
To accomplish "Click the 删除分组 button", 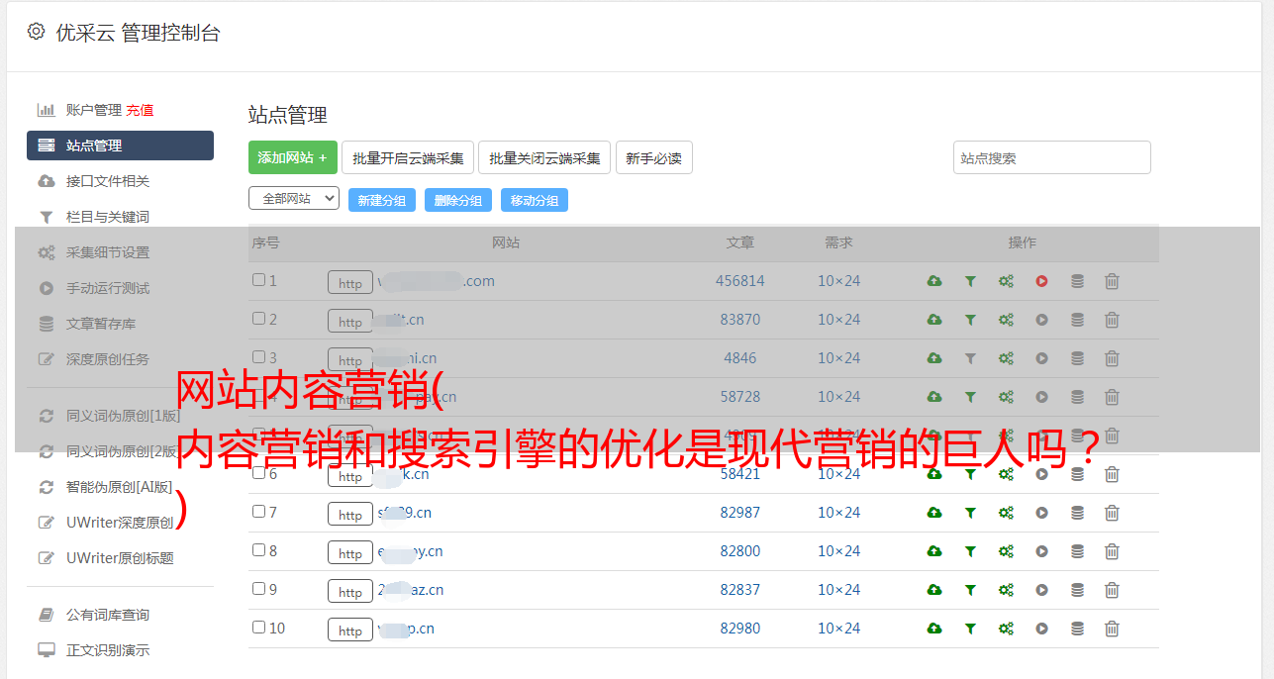I will [x=458, y=200].
